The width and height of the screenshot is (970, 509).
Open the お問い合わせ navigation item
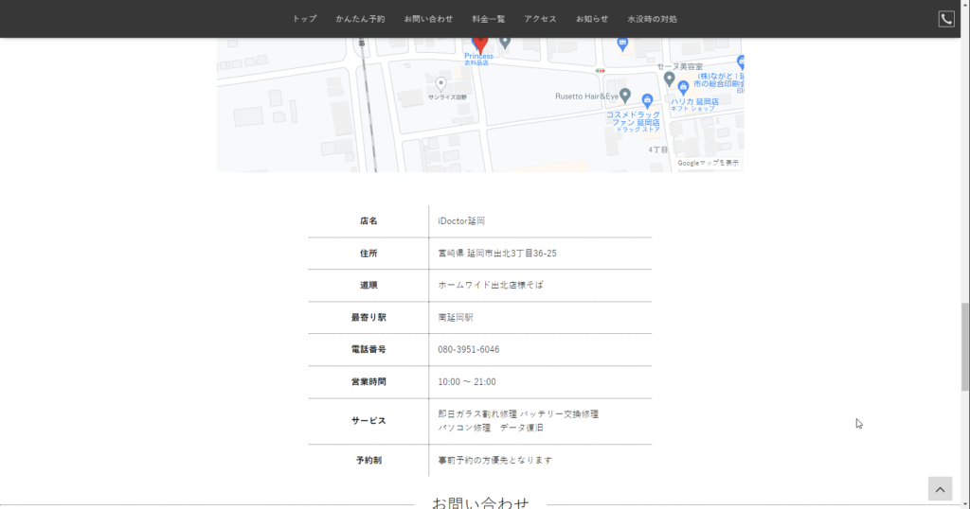point(428,19)
